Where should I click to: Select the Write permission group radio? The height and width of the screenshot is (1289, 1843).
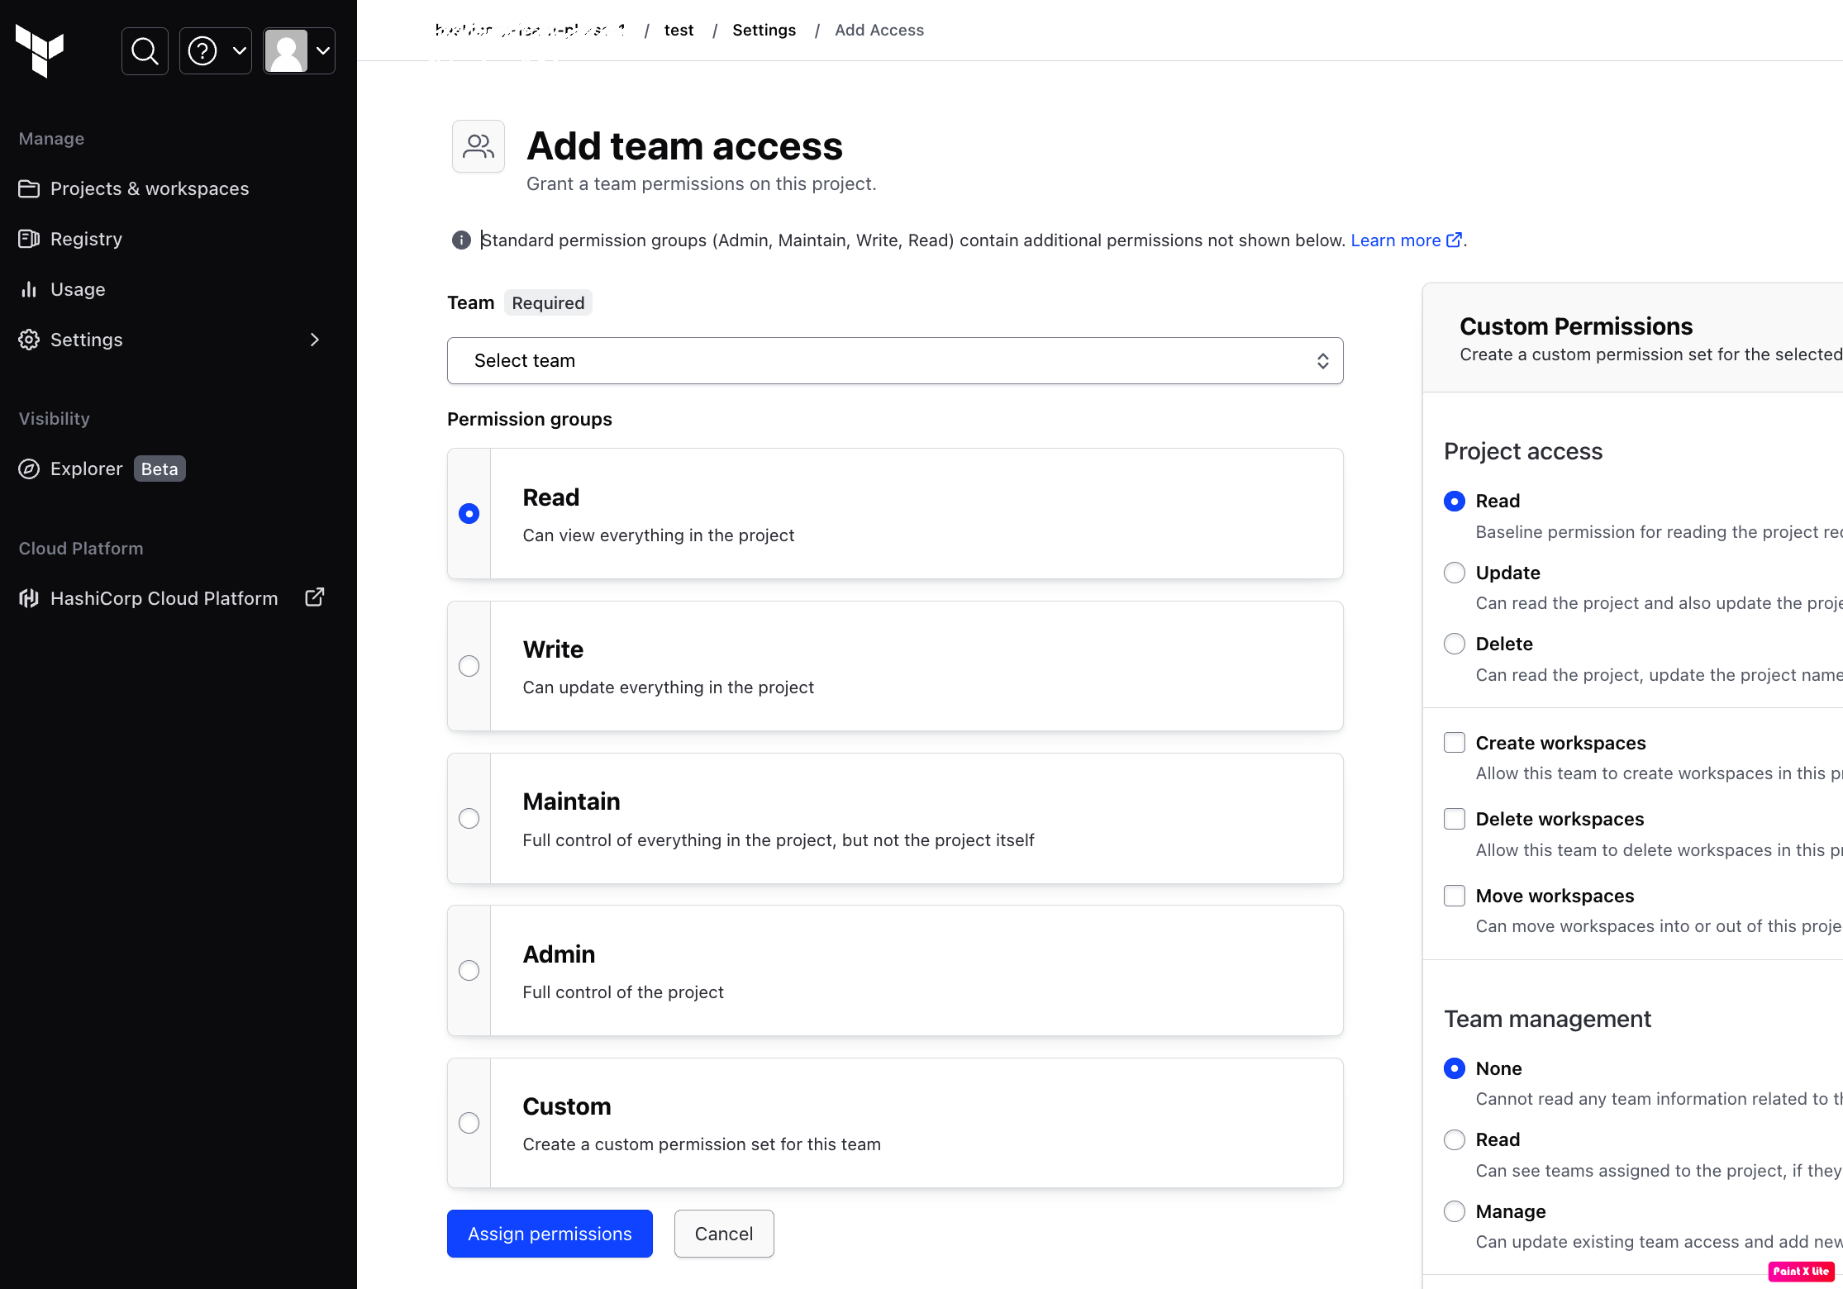(469, 666)
